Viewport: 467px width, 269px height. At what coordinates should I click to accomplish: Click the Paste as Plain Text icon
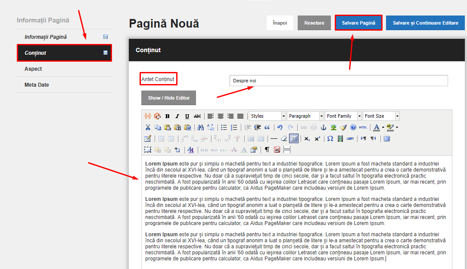(x=177, y=128)
